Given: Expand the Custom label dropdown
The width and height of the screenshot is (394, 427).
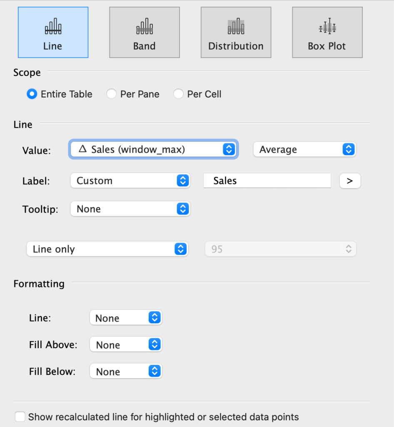Looking at the screenshot, I should click(x=130, y=181).
